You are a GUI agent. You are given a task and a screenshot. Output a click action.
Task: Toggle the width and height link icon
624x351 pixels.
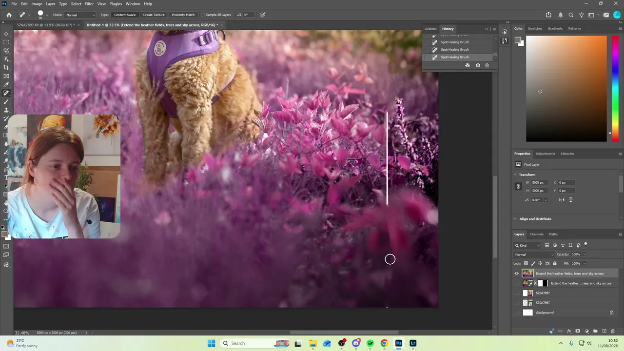click(518, 186)
